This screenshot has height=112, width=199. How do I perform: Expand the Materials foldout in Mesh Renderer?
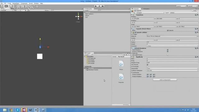tap(132, 53)
